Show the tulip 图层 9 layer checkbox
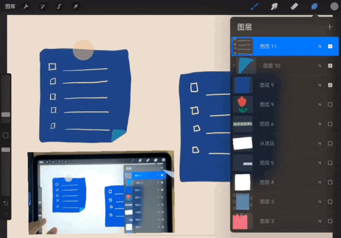This screenshot has height=238, width=341. coord(330,104)
